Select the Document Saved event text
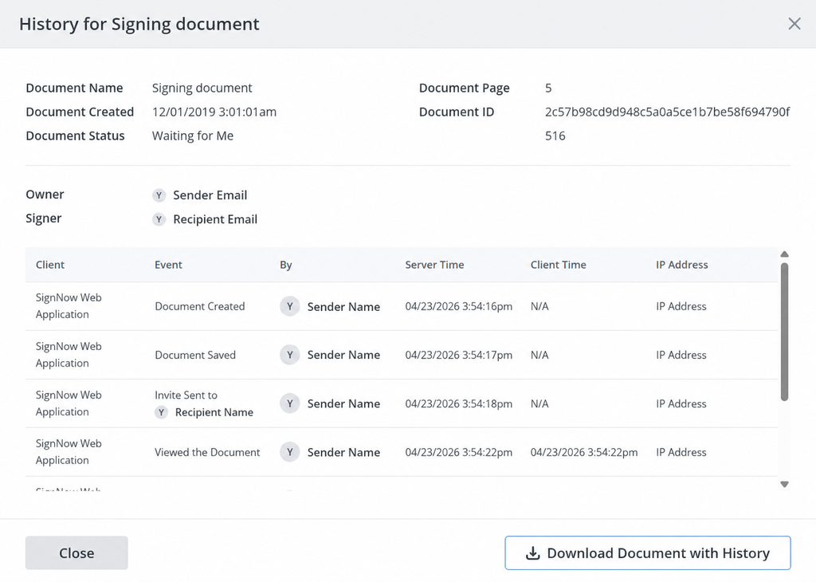Viewport: 816px width, 582px height. [x=195, y=355]
